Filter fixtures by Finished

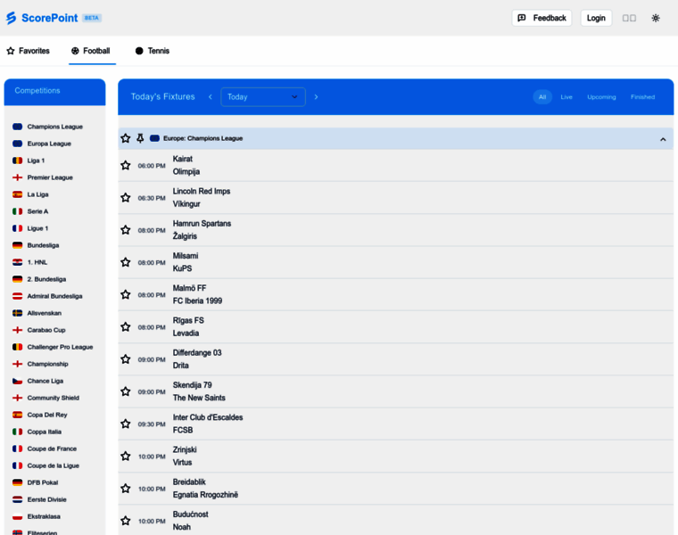click(x=642, y=97)
